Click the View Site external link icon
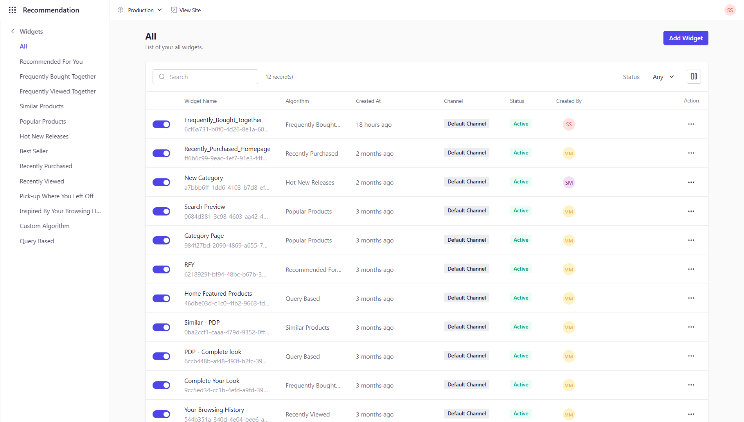Viewport: 744px width, 422px height. tap(174, 10)
